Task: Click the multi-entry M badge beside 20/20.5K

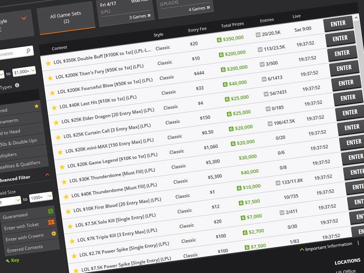Action: (x=258, y=35)
